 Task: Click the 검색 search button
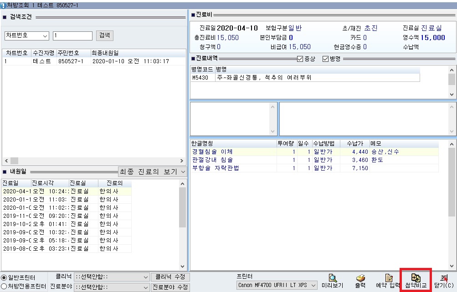pyautogui.click(x=105, y=35)
